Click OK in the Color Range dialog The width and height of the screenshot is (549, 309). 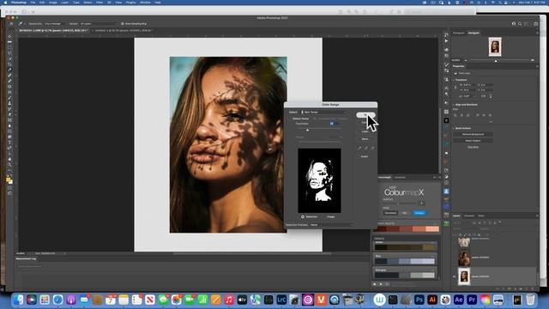(x=365, y=115)
